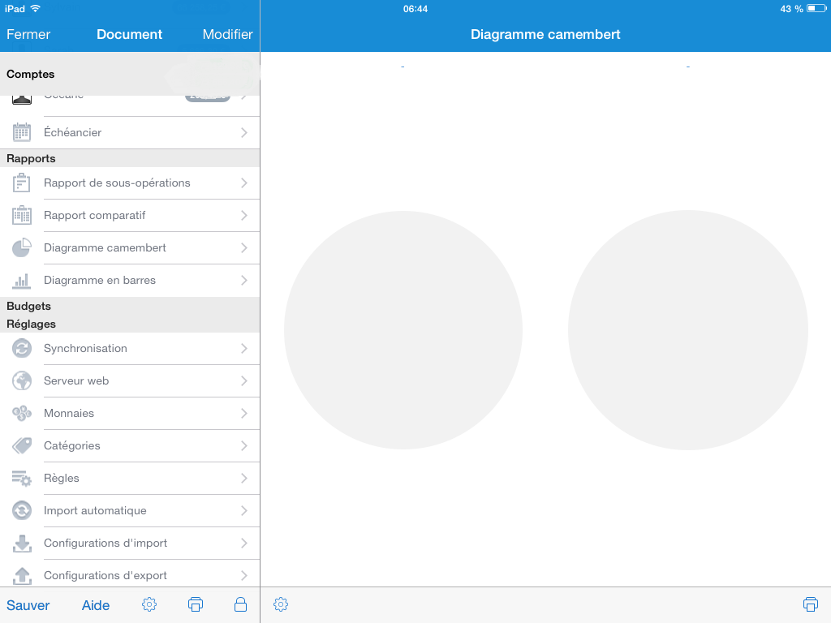831x623 pixels.
Task: Open settings gear in the sidebar toolbar
Action: click(149, 604)
